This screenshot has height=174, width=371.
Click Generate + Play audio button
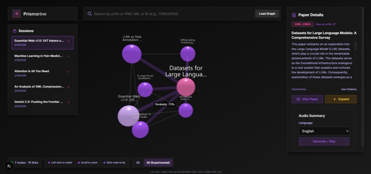[x=324, y=141]
